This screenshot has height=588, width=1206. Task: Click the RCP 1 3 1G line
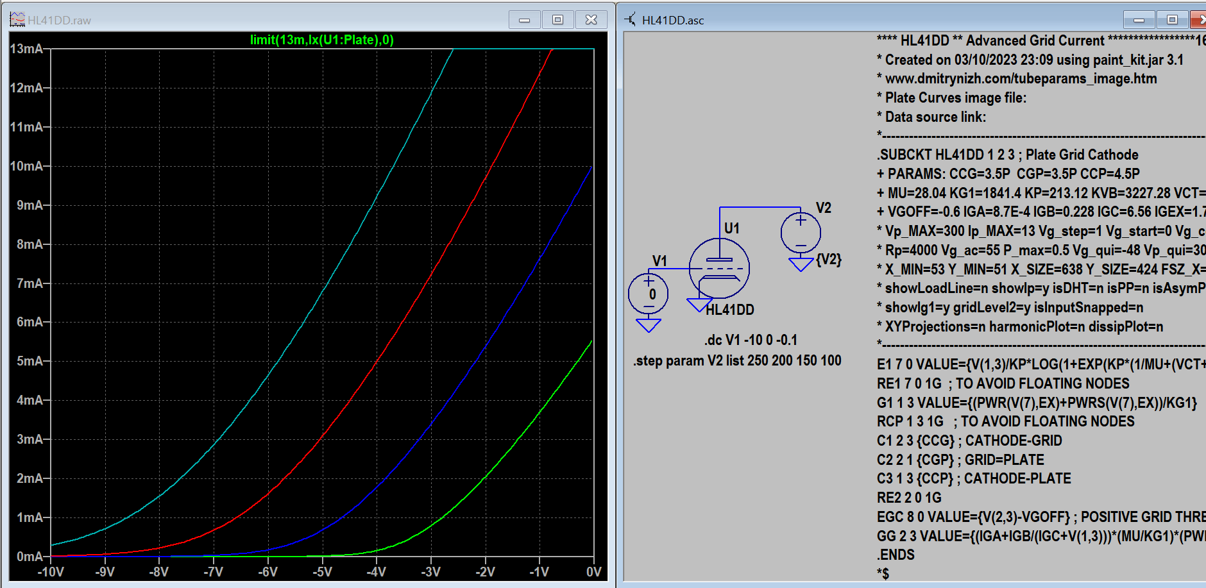pos(1006,421)
